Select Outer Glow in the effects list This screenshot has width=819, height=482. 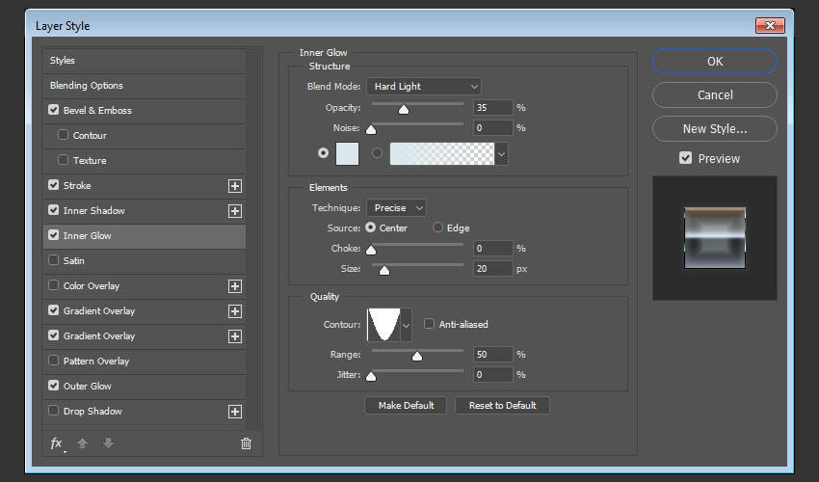pyautogui.click(x=88, y=387)
